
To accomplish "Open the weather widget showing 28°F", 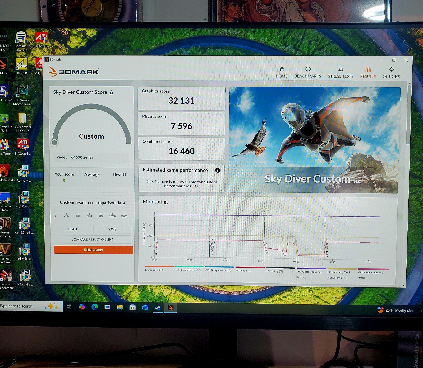I will [x=396, y=310].
